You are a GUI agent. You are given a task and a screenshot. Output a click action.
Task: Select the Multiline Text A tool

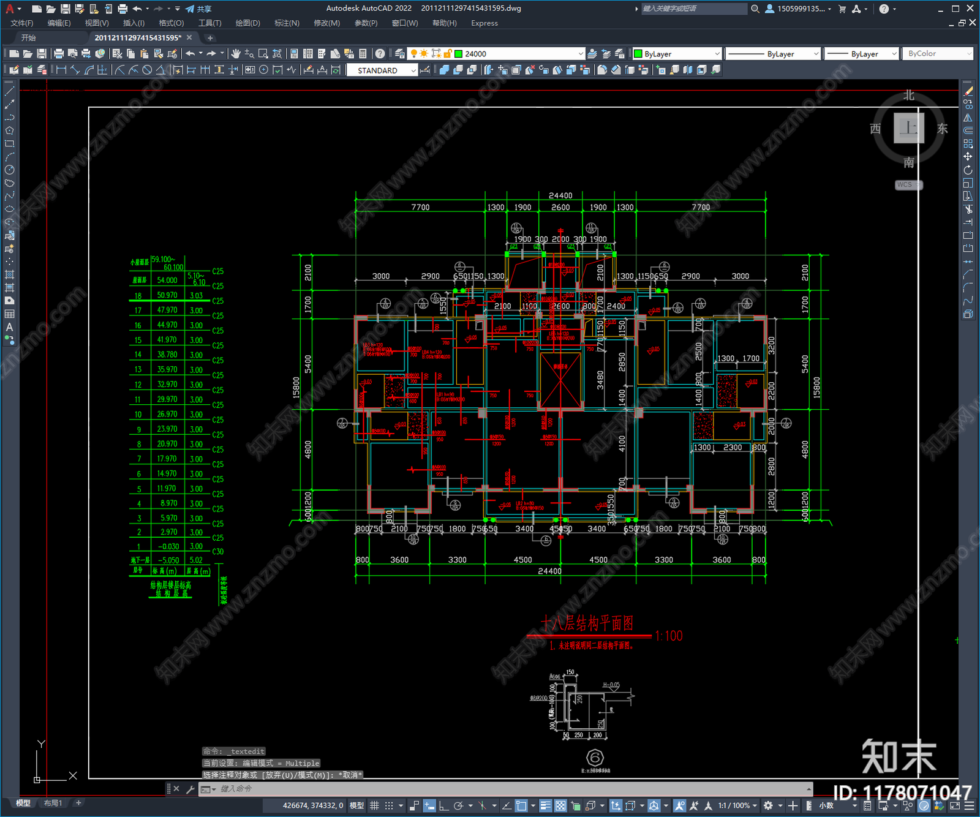point(9,327)
